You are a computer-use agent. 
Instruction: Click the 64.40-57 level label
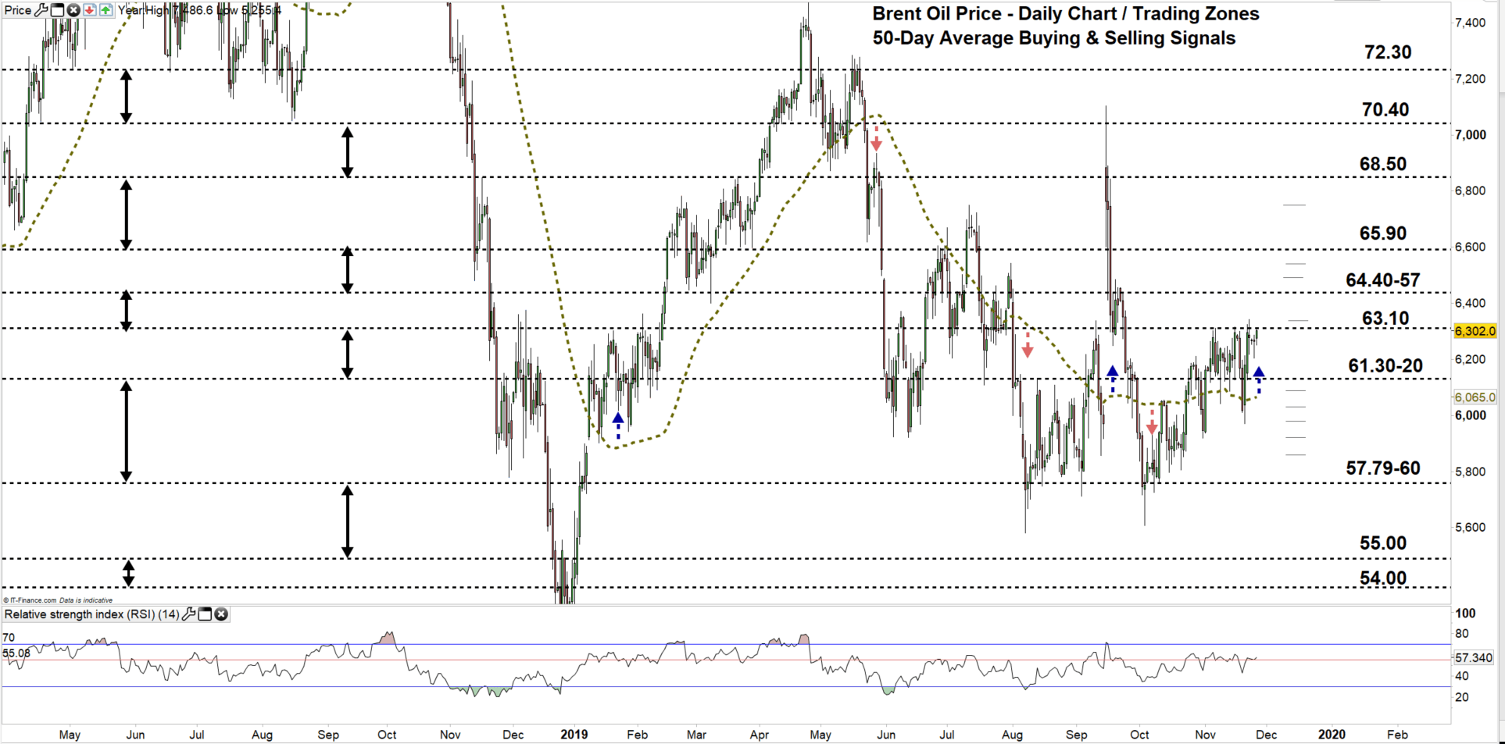[x=1383, y=280]
